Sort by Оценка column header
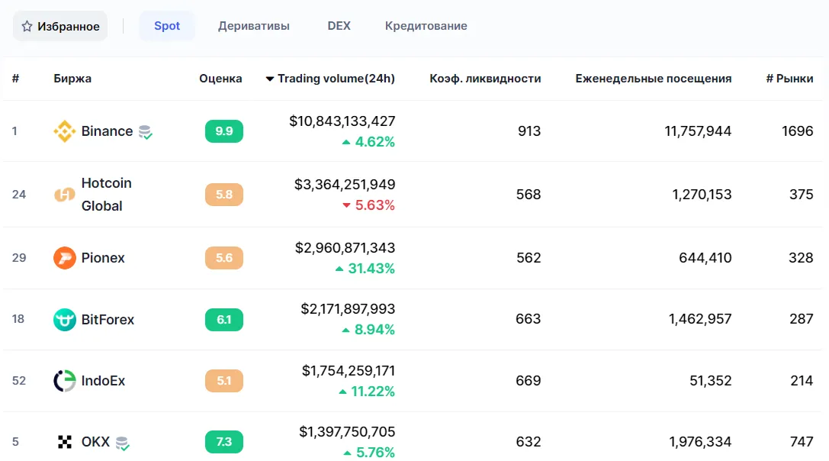The image size is (829, 461). [x=220, y=79]
